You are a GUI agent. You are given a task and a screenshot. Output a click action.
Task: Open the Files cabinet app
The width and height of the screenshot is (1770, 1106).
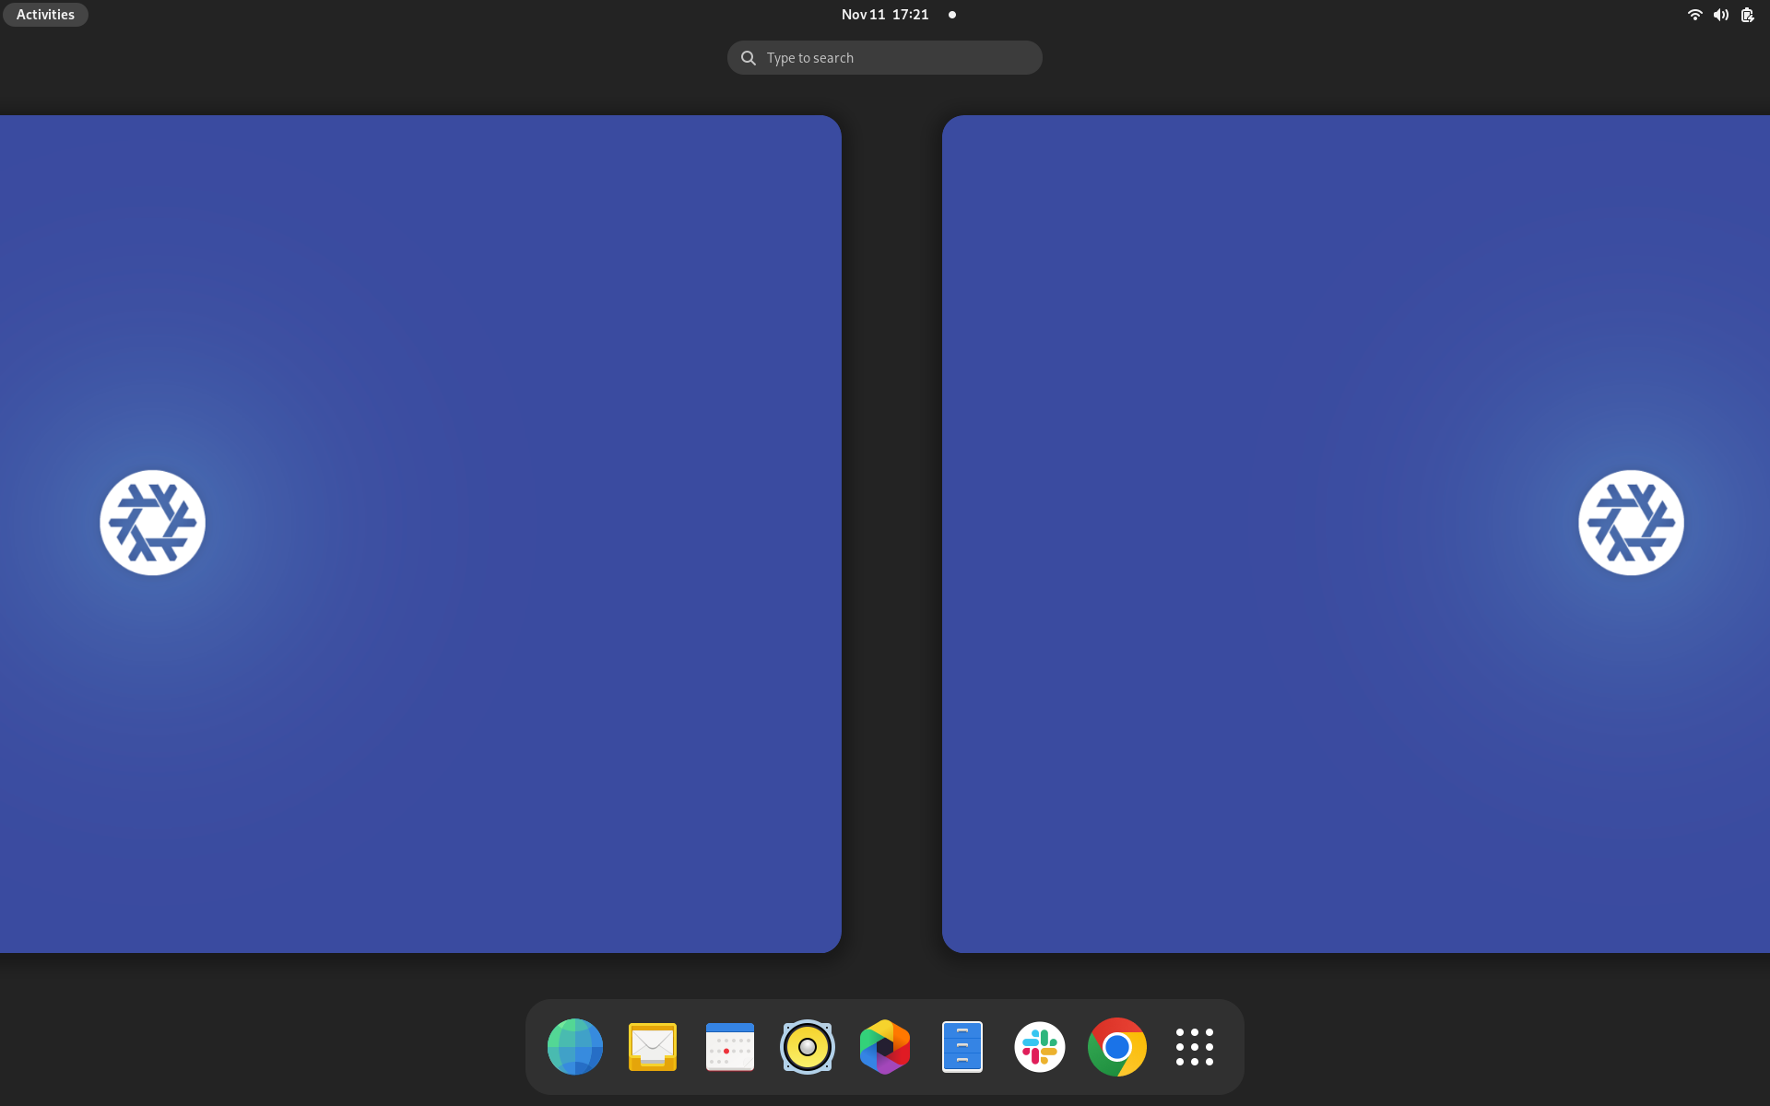(x=962, y=1046)
